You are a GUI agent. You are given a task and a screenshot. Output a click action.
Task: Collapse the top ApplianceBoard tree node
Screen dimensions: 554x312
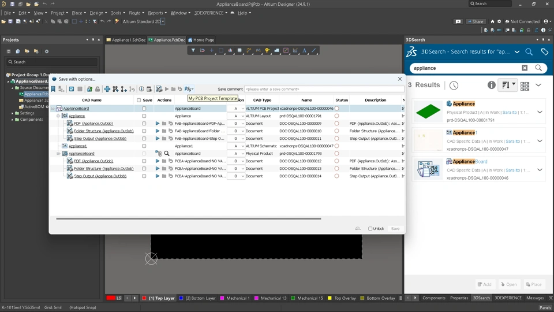point(53,109)
